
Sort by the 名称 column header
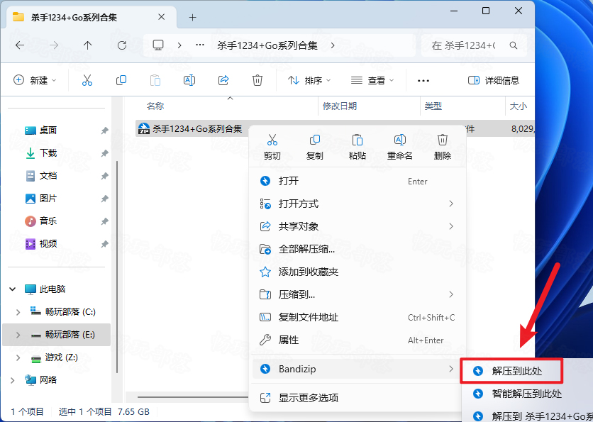click(155, 106)
